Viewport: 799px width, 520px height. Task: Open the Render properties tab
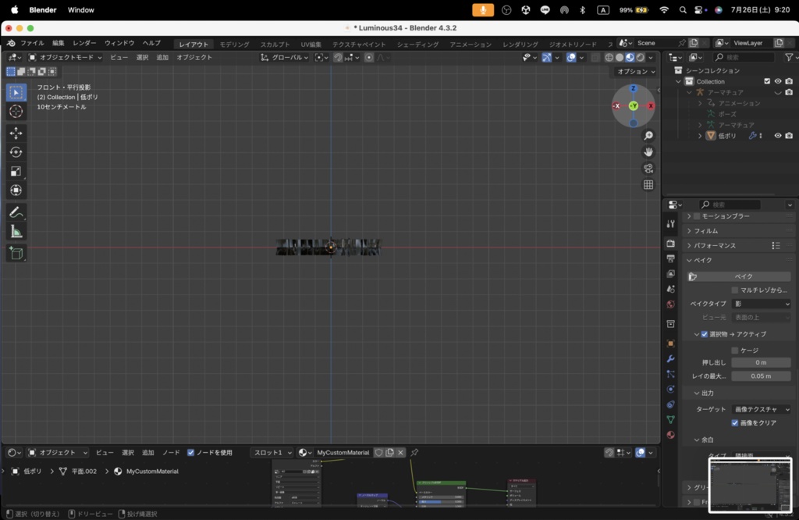coord(670,244)
